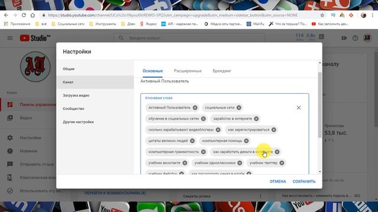
Task: Open Новинки in Studio sidebar
Action: tap(28, 151)
